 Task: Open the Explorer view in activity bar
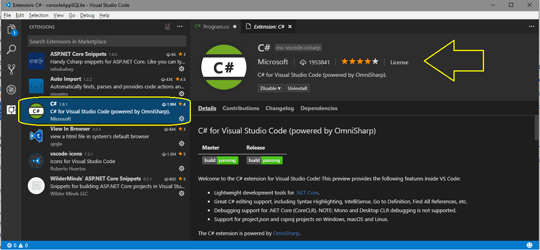tap(12, 30)
